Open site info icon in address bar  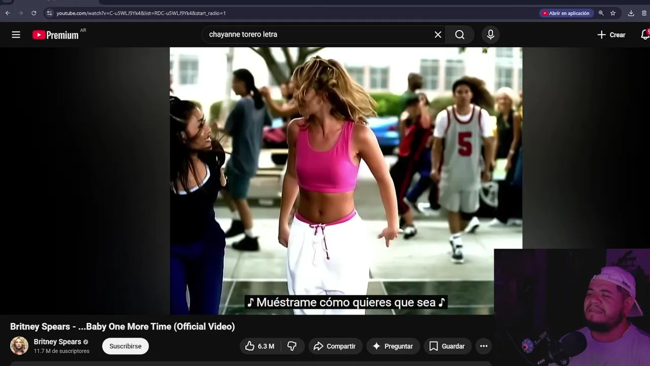point(49,13)
